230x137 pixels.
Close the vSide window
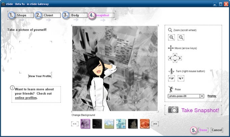[x=226, y=4]
